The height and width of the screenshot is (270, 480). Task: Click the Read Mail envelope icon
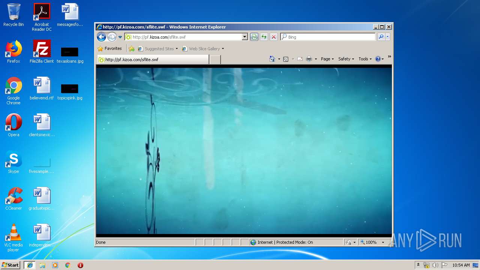pos(300,59)
